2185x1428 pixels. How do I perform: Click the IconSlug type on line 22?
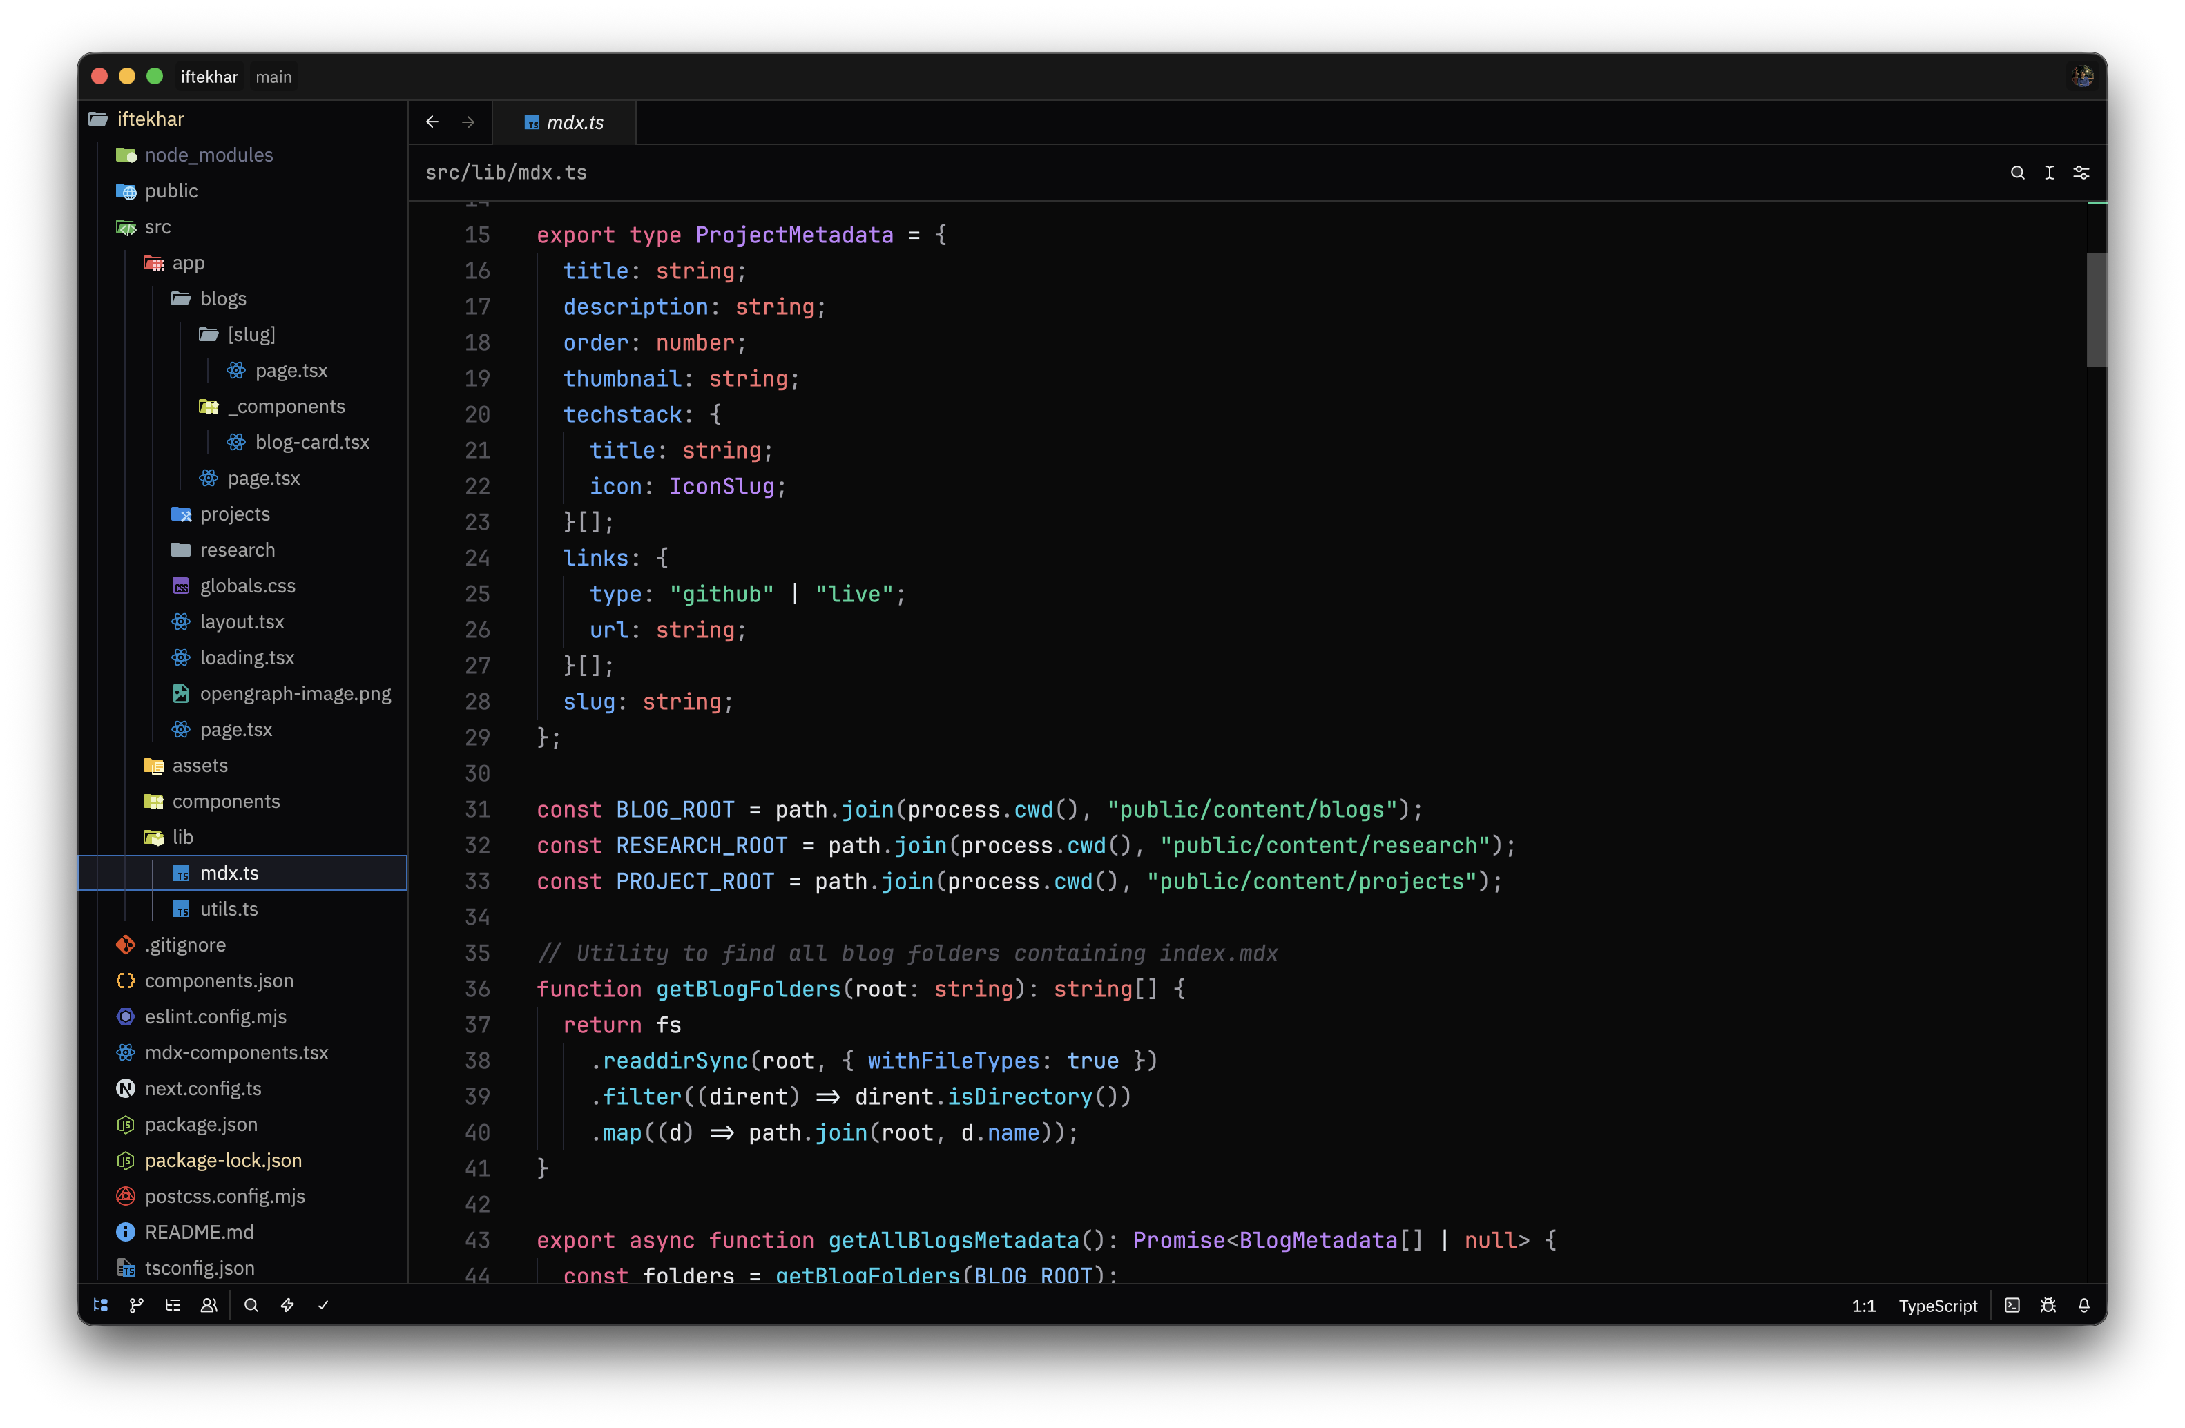pyautogui.click(x=722, y=486)
